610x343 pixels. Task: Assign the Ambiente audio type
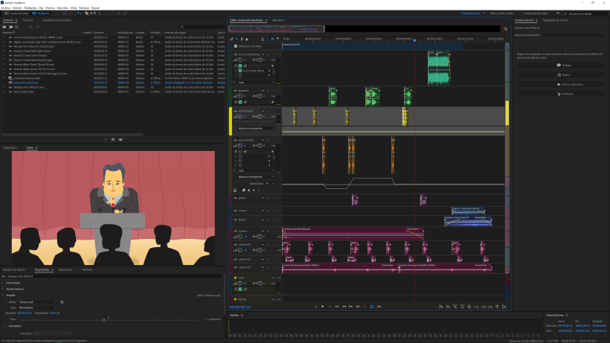(x=561, y=94)
